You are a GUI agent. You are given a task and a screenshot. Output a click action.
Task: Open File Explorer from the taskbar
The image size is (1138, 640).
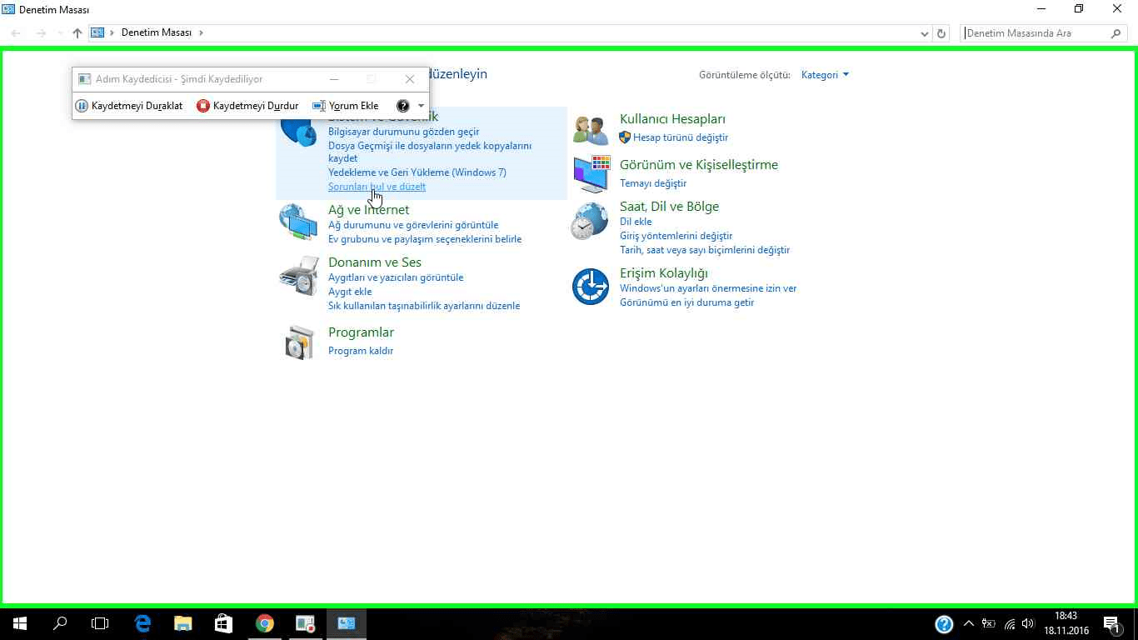182,623
